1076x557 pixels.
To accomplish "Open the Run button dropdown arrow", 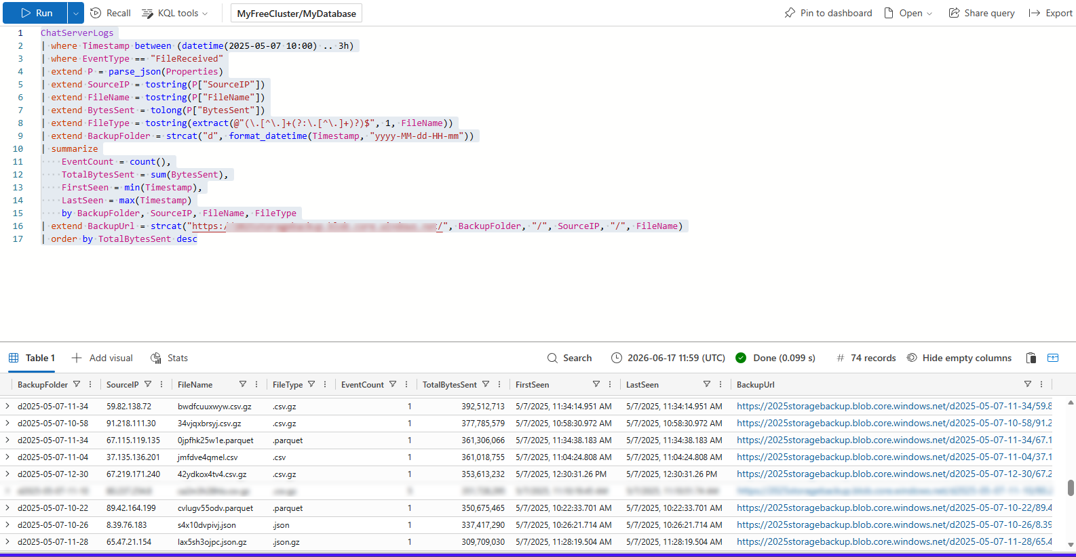I will click(76, 13).
